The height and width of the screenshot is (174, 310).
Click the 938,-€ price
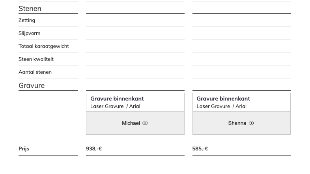94,149
